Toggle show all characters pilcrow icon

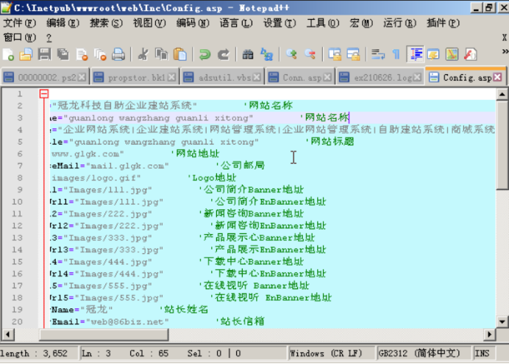(396, 54)
